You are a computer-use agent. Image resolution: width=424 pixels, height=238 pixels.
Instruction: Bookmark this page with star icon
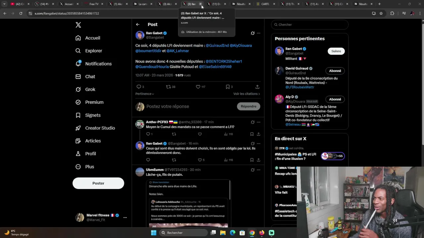tap(381, 13)
